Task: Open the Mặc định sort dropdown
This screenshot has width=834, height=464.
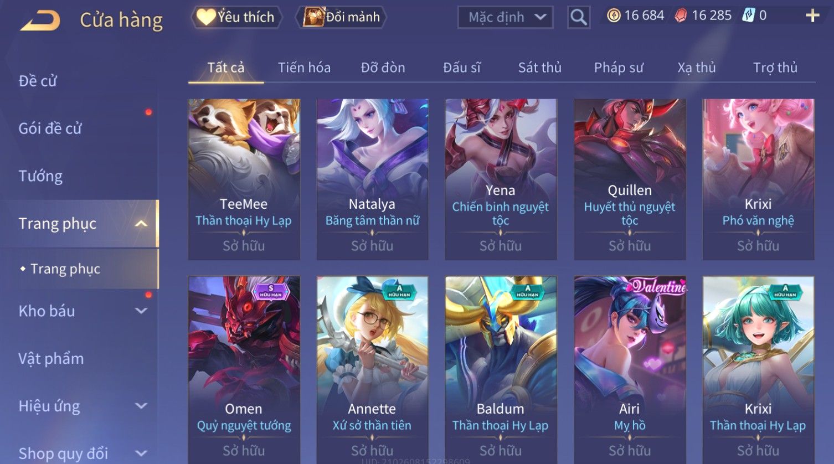Action: pos(506,18)
